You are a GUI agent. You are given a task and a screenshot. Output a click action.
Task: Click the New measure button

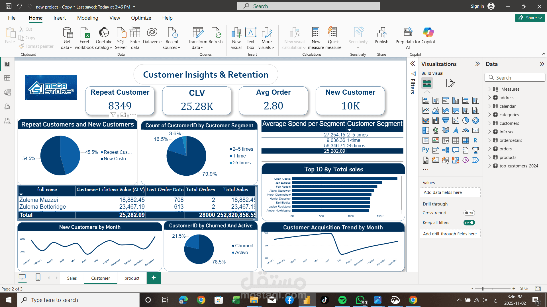click(x=316, y=38)
